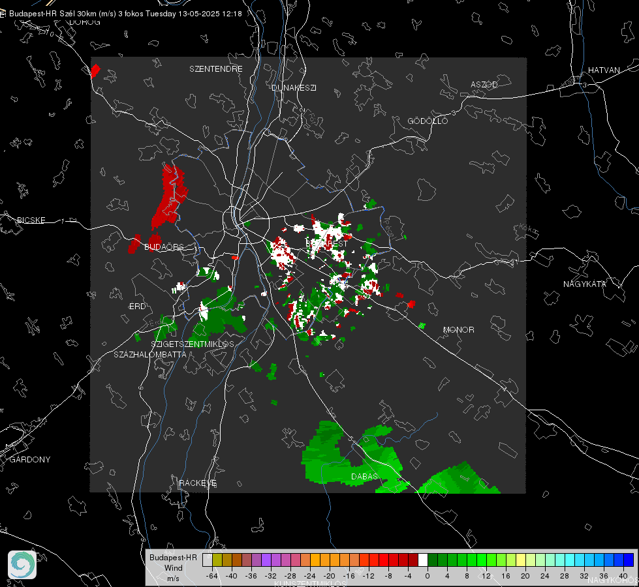Click the '0' legend scale value
Image resolution: width=639 pixels, height=587 pixels.
428,577
